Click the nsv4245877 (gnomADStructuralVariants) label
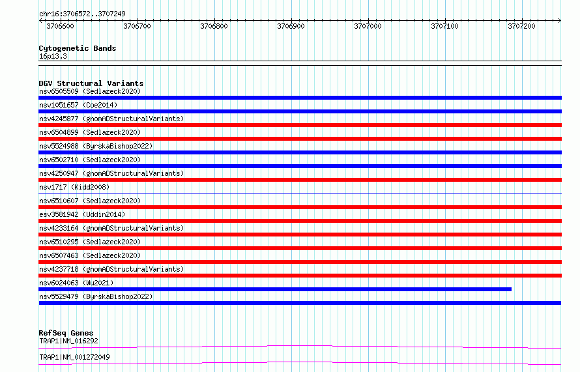Viewport: 580px width, 372px height. pyautogui.click(x=111, y=119)
